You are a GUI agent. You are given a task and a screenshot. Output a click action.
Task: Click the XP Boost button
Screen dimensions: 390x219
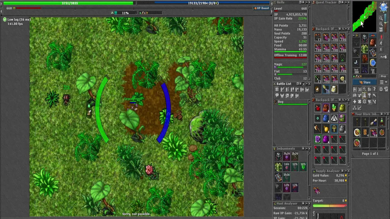click(261, 8)
